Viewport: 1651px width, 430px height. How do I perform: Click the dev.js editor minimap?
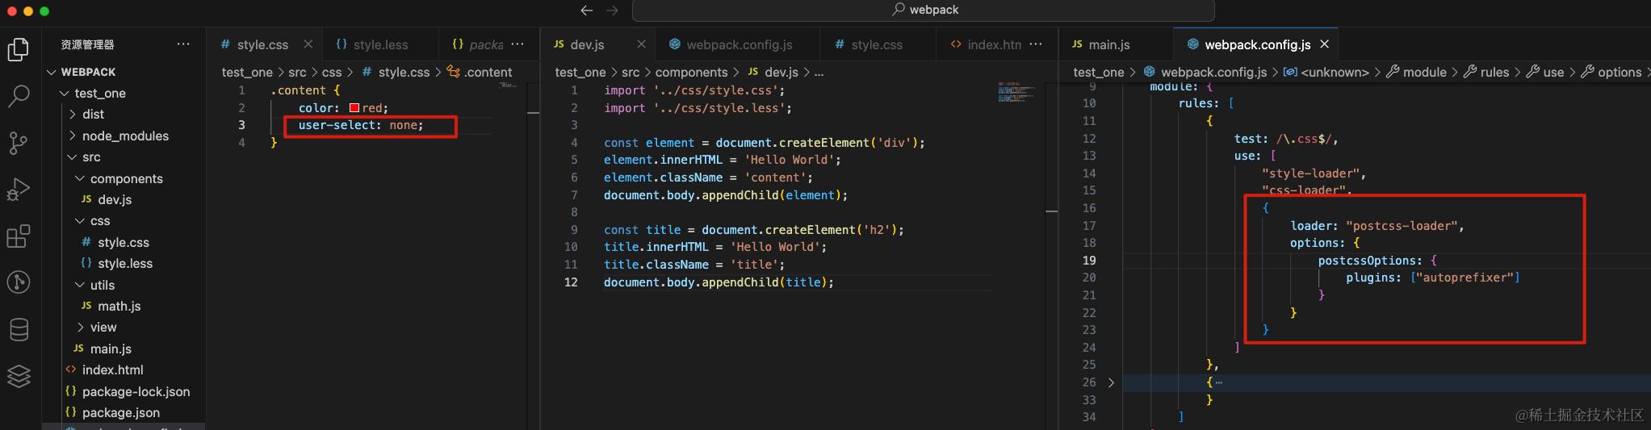[x=1016, y=92]
